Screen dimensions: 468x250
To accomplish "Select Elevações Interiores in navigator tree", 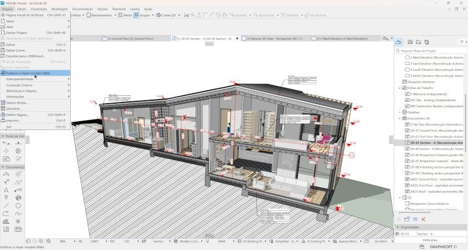I will pyautogui.click(x=418, y=82).
